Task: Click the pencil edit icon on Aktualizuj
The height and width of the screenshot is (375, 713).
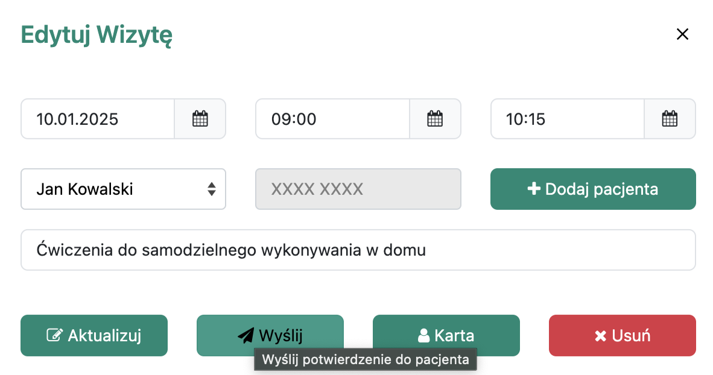Action: coord(54,335)
